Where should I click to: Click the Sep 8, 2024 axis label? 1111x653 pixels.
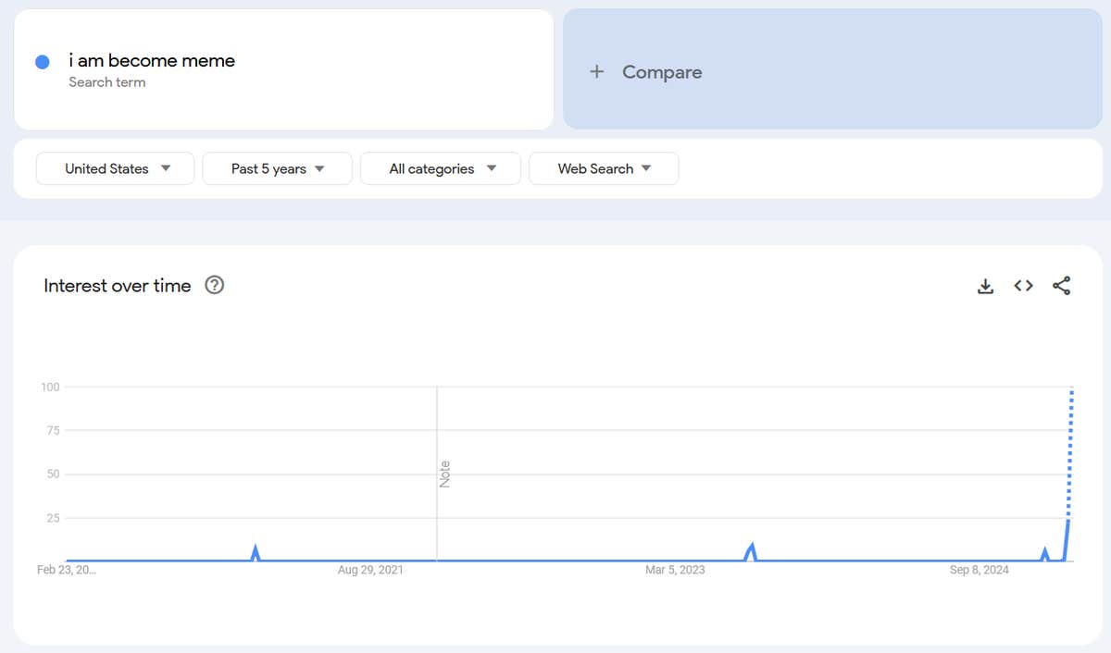click(979, 570)
